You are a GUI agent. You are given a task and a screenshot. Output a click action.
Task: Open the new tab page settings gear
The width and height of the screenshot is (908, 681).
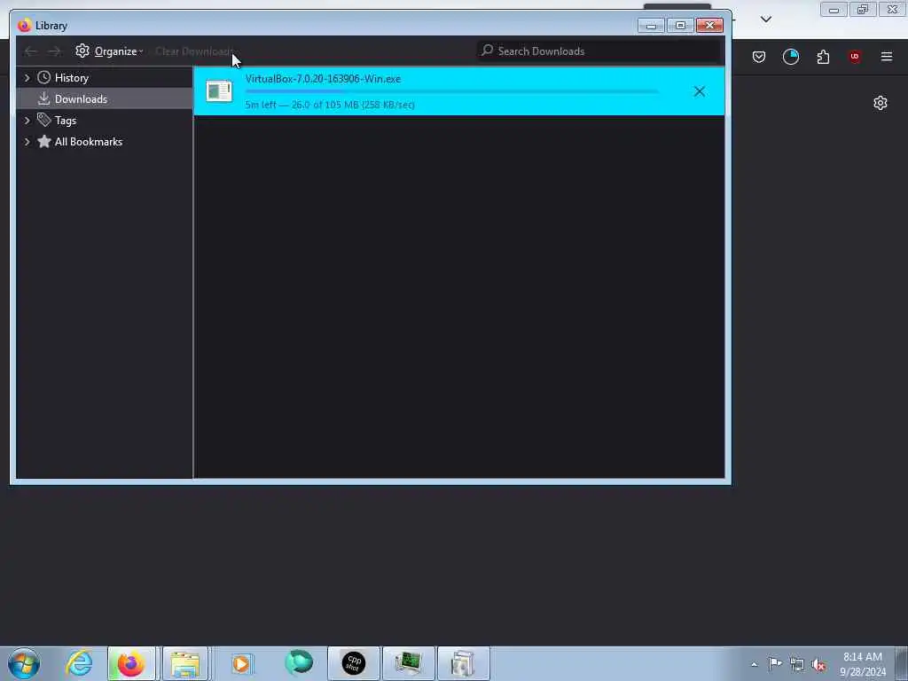click(x=881, y=103)
